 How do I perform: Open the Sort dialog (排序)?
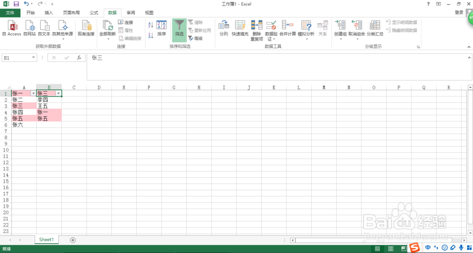click(x=162, y=28)
